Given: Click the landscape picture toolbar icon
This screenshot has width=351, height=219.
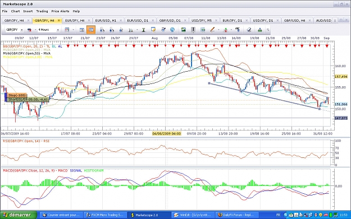Looking at the screenshot, I should pyautogui.click(x=184, y=30).
